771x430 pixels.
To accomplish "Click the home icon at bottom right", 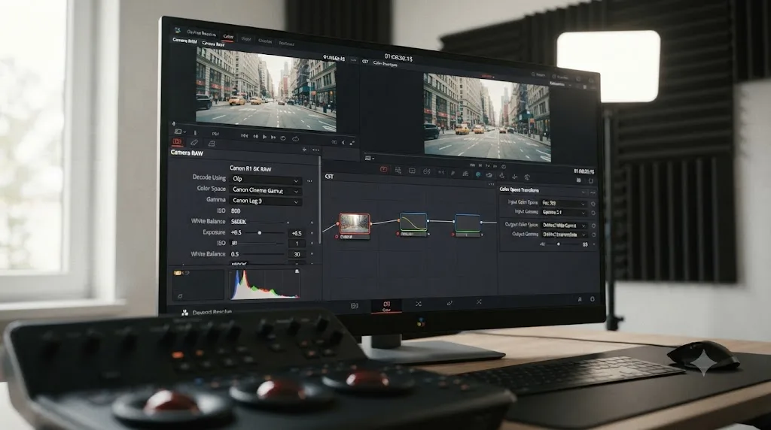I will [580, 299].
